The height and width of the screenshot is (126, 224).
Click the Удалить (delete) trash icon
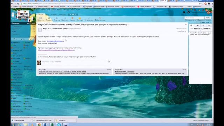tap(72, 18)
